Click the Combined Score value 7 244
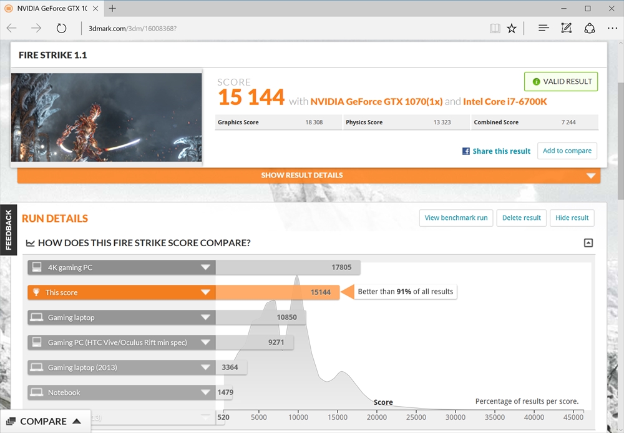The image size is (624, 433). click(568, 122)
